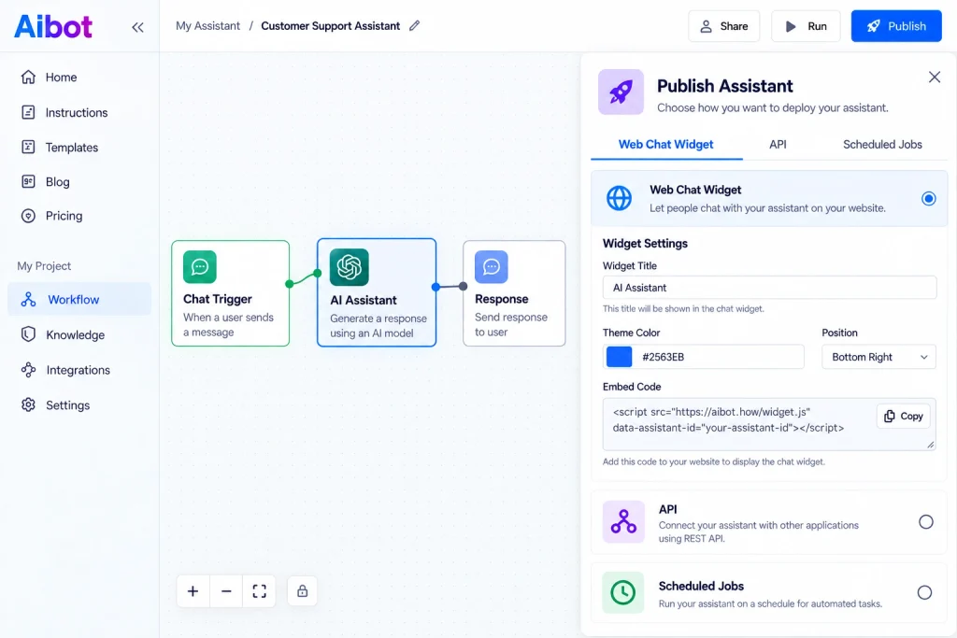Click the AI Assistant node title
The height and width of the screenshot is (638, 957).
pos(364,300)
